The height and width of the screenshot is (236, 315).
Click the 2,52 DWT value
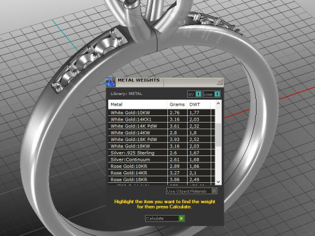click(194, 140)
